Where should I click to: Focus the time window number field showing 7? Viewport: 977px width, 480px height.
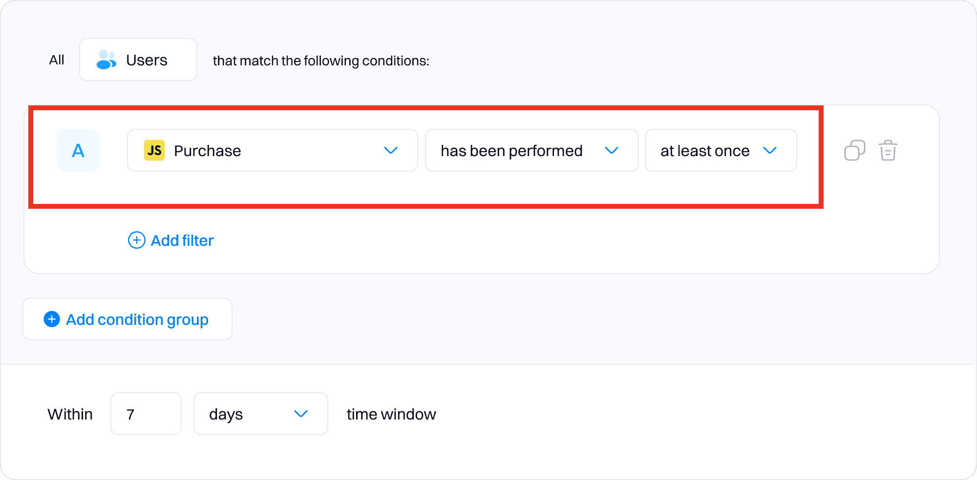pos(146,414)
